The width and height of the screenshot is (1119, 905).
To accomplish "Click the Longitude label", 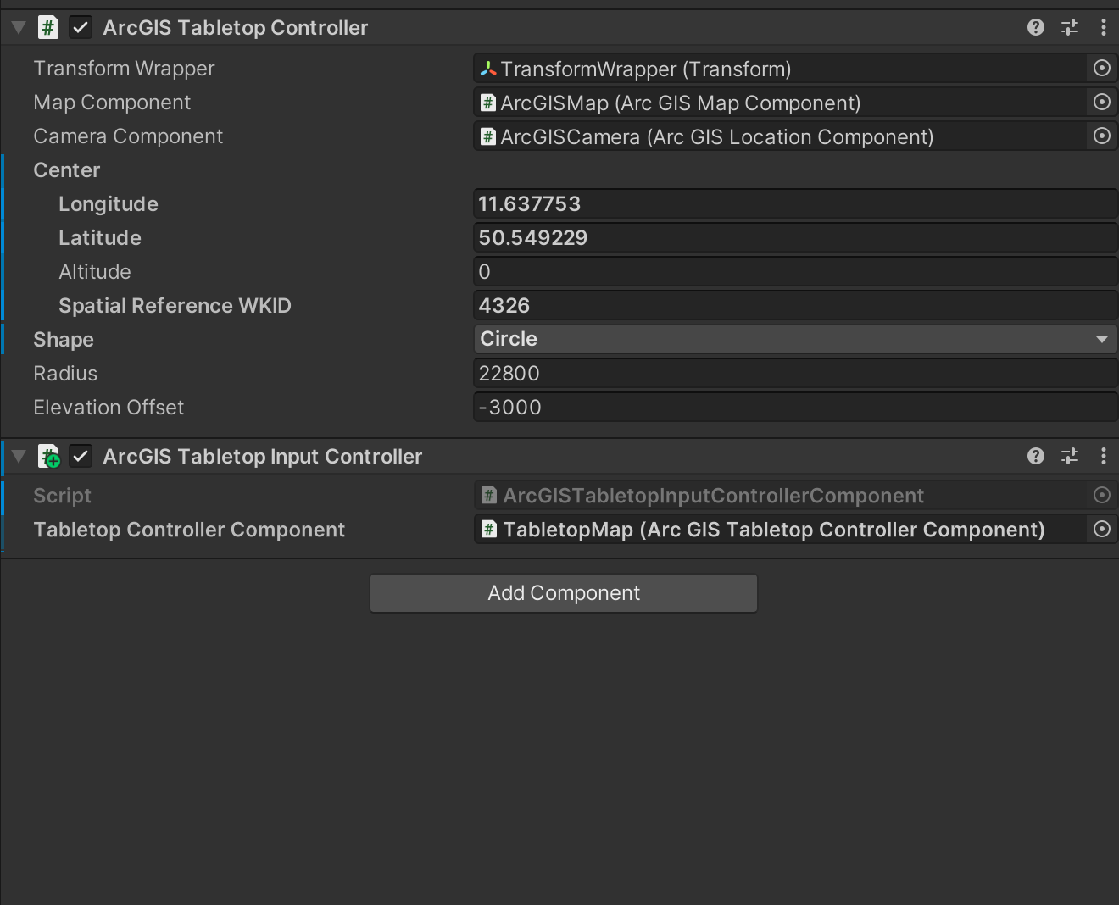I will click(109, 204).
